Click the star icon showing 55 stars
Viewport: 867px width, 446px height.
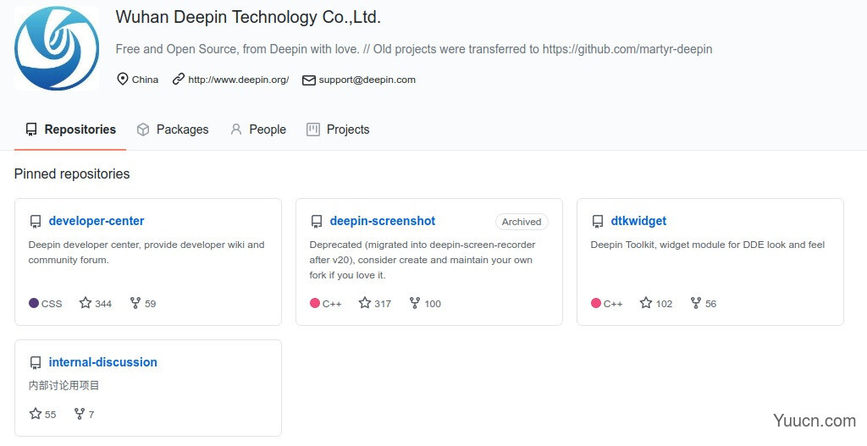(36, 413)
